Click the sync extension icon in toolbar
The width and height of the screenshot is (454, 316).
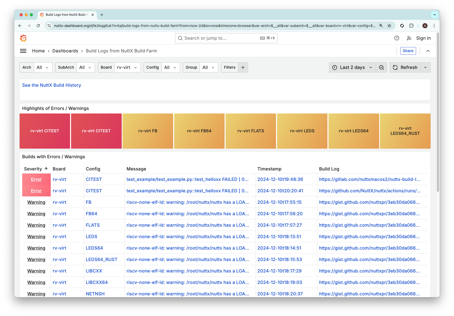click(x=402, y=26)
